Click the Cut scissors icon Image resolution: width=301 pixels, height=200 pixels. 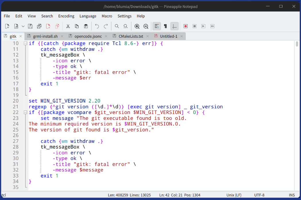[x=68, y=26]
